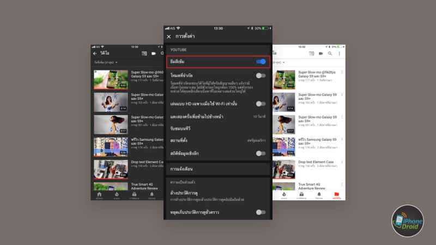Tap the Subscriptions tab icon in dark phone
This screenshot has height=245, width=436.
134,194
